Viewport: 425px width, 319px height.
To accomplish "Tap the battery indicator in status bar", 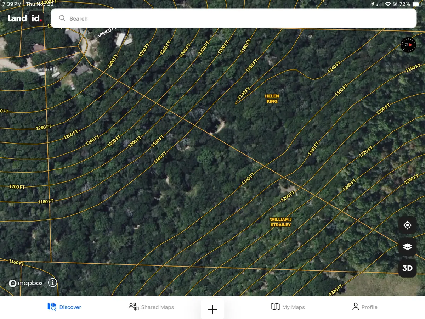I will pyautogui.click(x=415, y=4).
